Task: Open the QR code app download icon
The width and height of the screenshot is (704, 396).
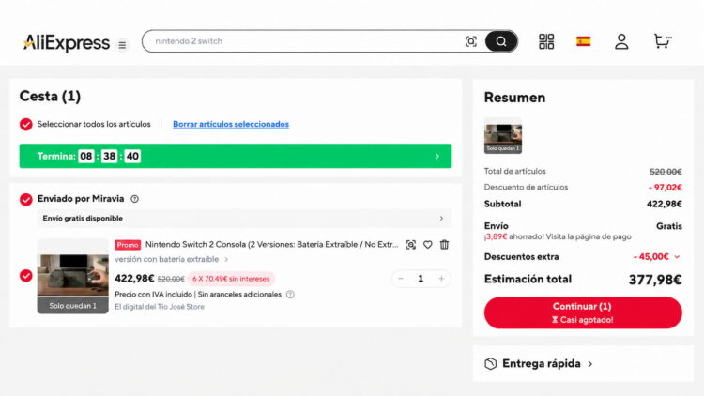Action: [x=546, y=41]
